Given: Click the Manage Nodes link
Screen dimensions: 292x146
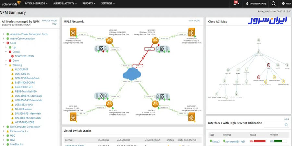Looking at the screenshot, I should click(50, 21).
